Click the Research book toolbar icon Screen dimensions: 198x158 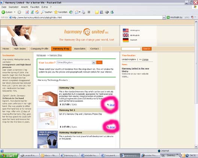pos(102,12)
